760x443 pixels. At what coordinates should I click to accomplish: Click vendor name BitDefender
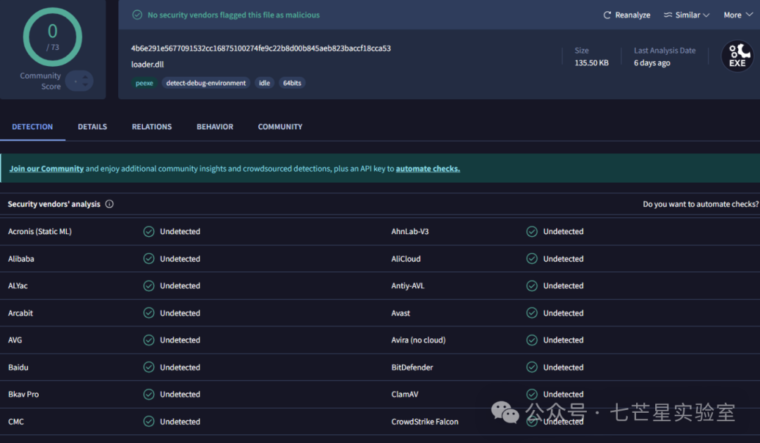[x=412, y=367]
